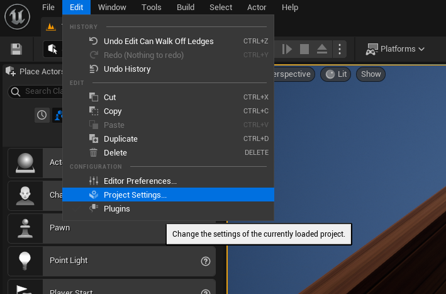Open Plugins from Configuration section
446x294 pixels.
(116, 208)
